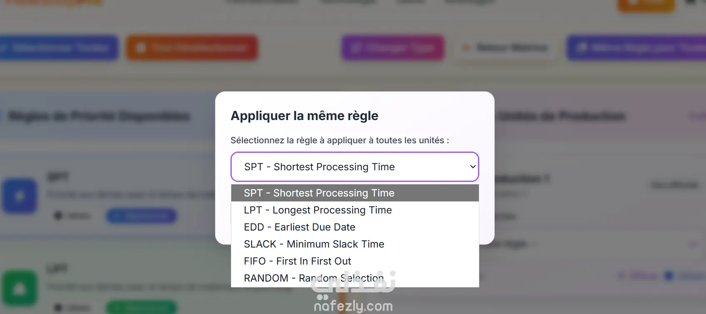Click the blue SPT rule icon
Image resolution: width=706 pixels, height=314 pixels.
point(20,196)
